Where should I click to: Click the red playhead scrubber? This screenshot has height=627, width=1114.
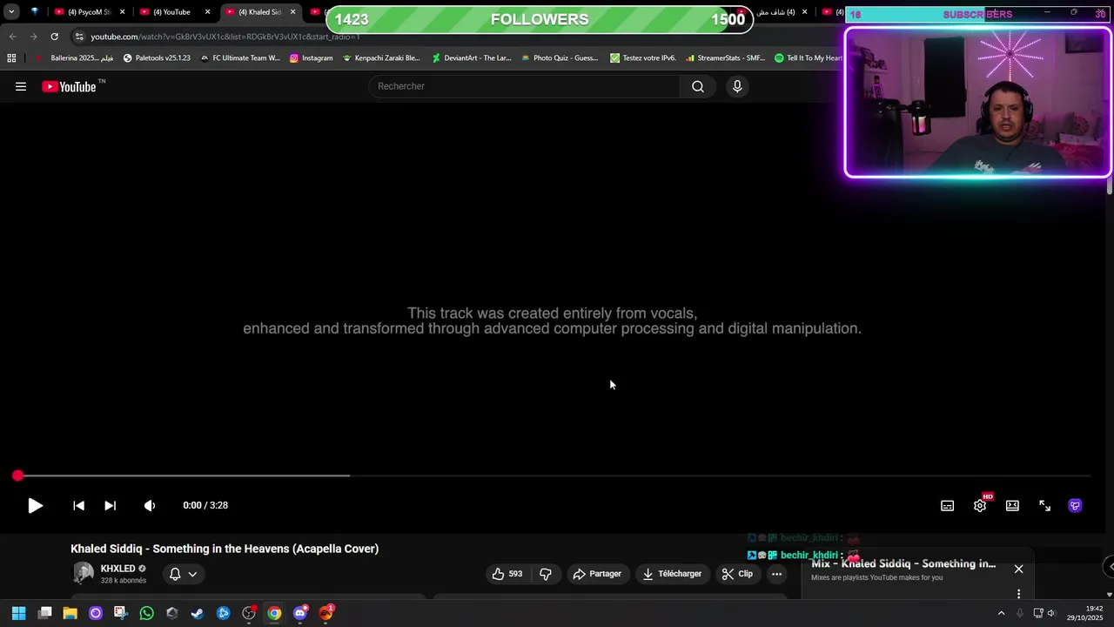(17, 475)
